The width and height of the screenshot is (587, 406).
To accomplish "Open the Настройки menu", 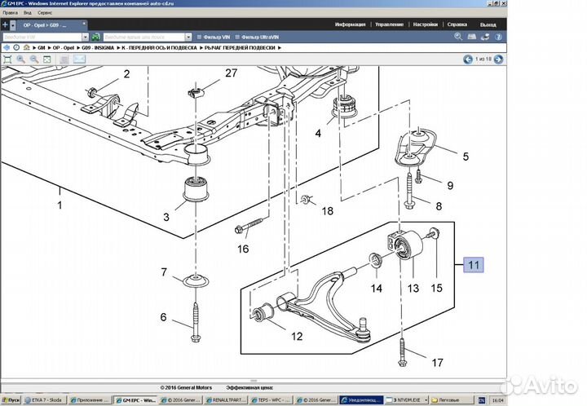I will [x=425, y=24].
